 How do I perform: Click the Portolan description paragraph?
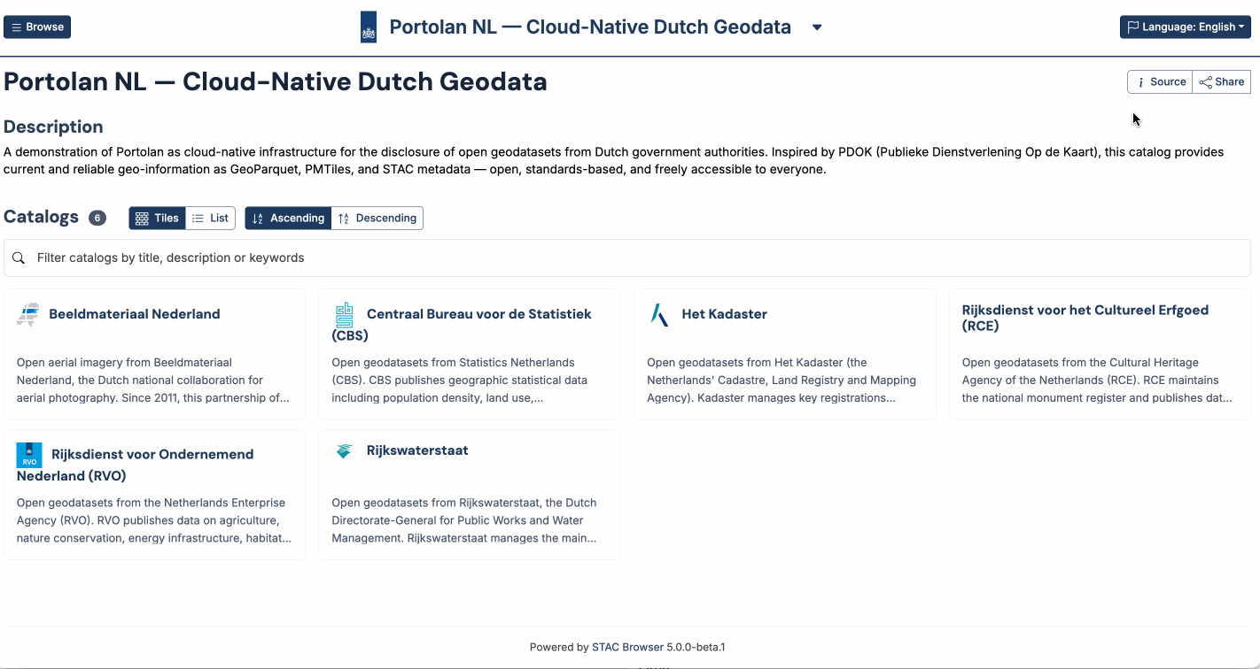613,160
